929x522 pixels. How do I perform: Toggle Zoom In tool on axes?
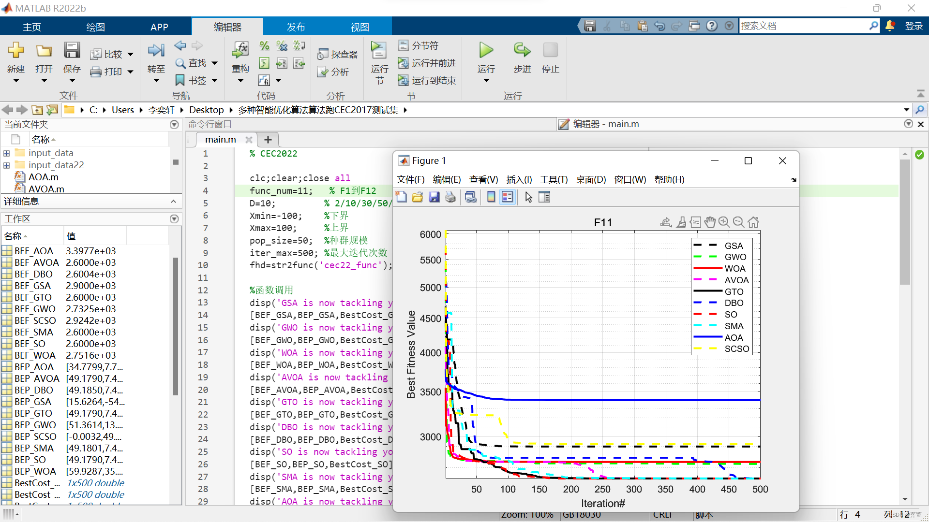click(x=724, y=222)
